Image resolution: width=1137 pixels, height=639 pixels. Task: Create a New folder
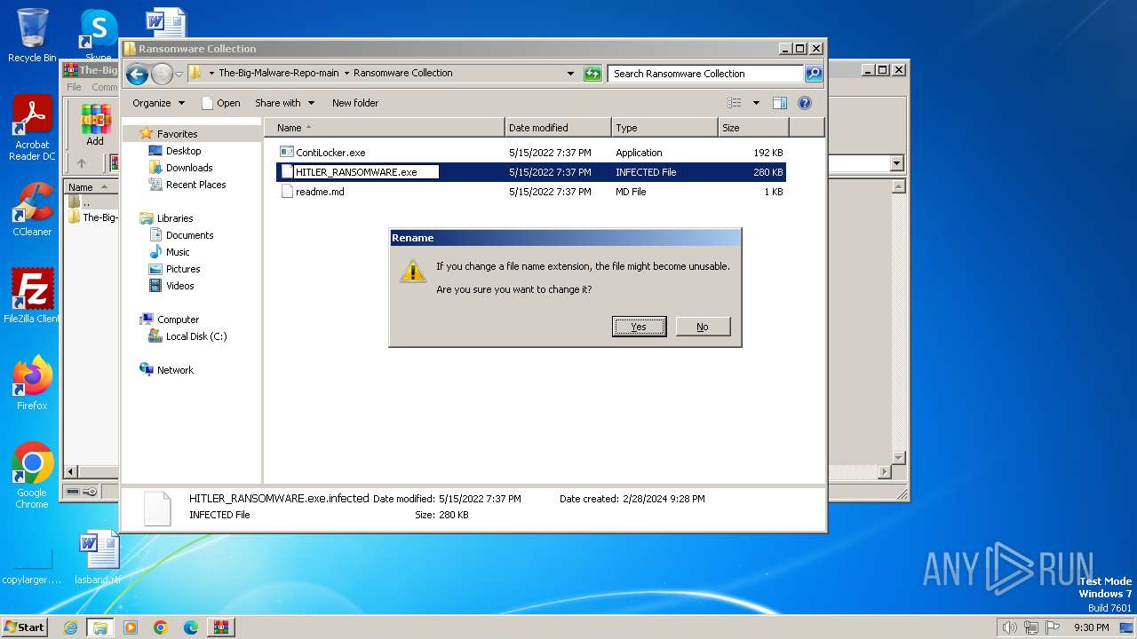point(355,103)
